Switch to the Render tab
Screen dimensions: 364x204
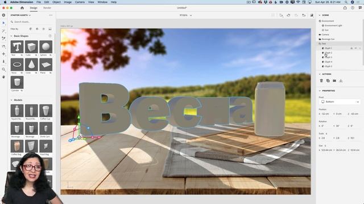[47, 8]
